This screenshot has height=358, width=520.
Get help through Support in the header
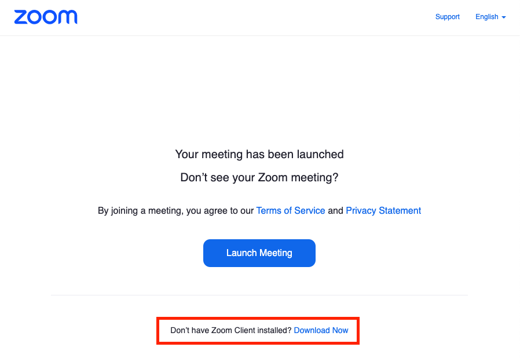click(x=447, y=17)
